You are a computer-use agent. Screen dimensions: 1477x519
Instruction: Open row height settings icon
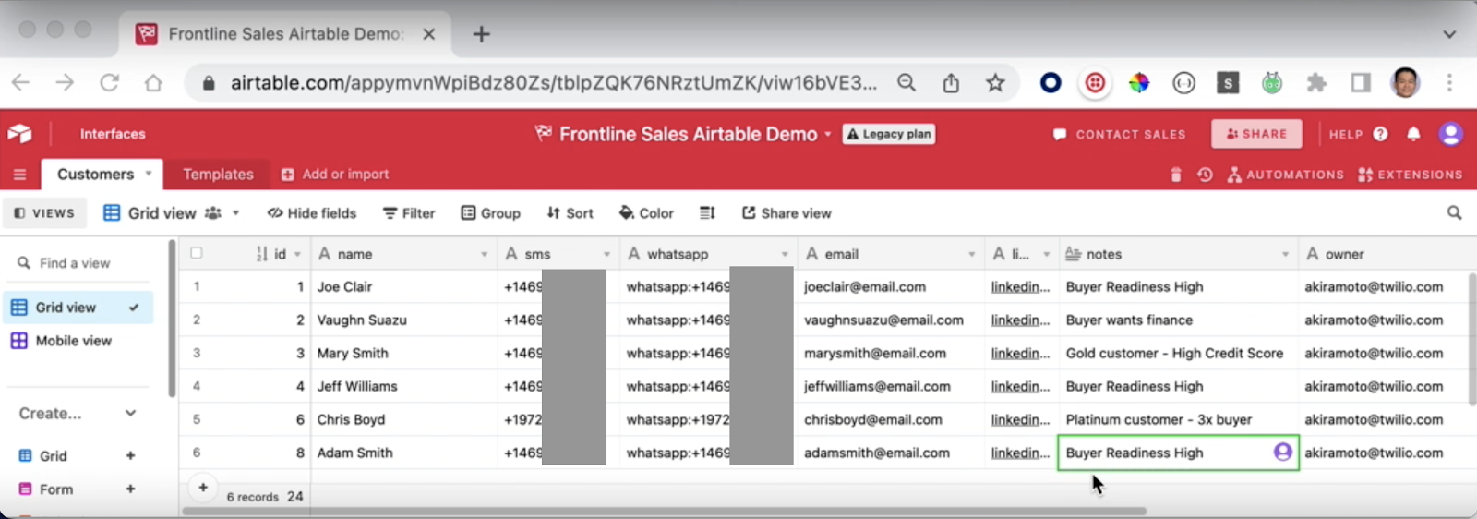[x=707, y=213]
